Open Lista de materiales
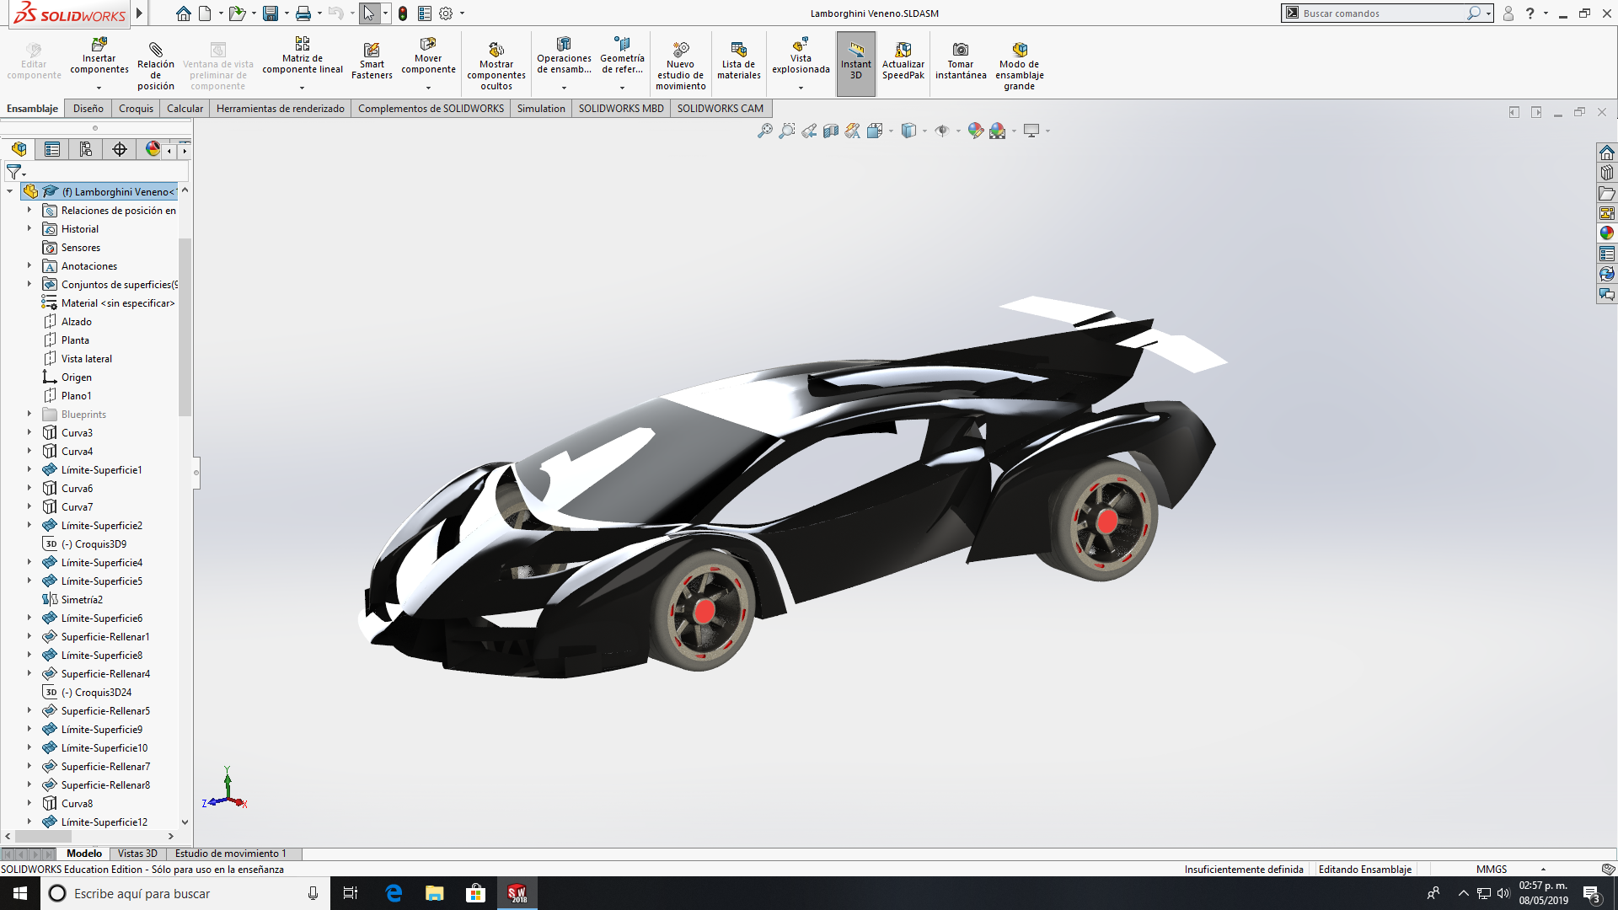 pyautogui.click(x=739, y=61)
